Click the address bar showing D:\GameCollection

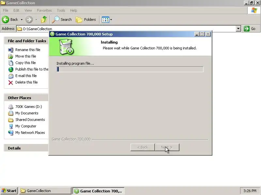(x=126, y=29)
